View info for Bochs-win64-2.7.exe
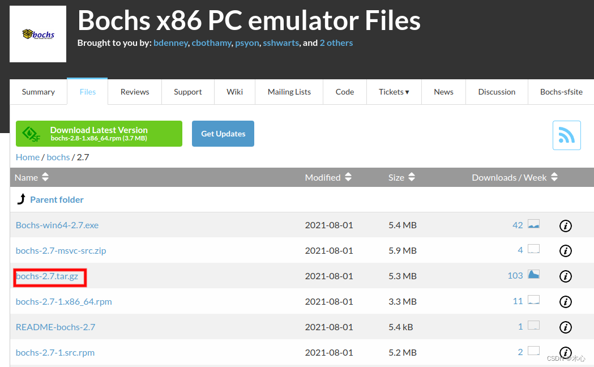This screenshot has height=367, width=594. pyautogui.click(x=565, y=226)
